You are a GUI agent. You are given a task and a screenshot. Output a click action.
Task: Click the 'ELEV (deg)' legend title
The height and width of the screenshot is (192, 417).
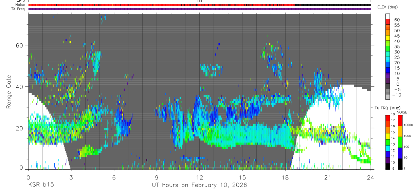[x=388, y=7]
